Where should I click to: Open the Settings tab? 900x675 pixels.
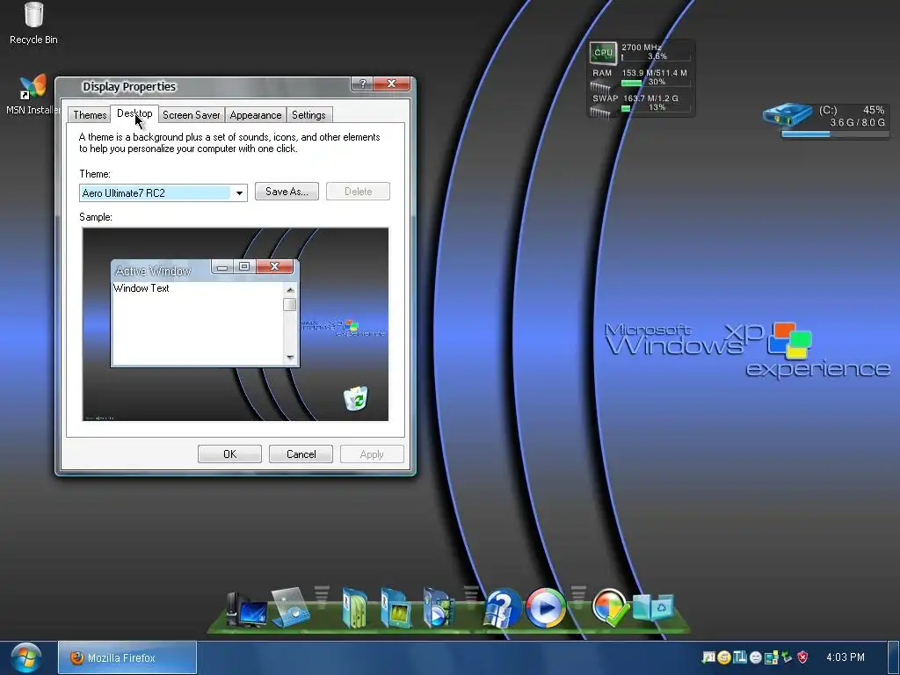click(x=308, y=115)
